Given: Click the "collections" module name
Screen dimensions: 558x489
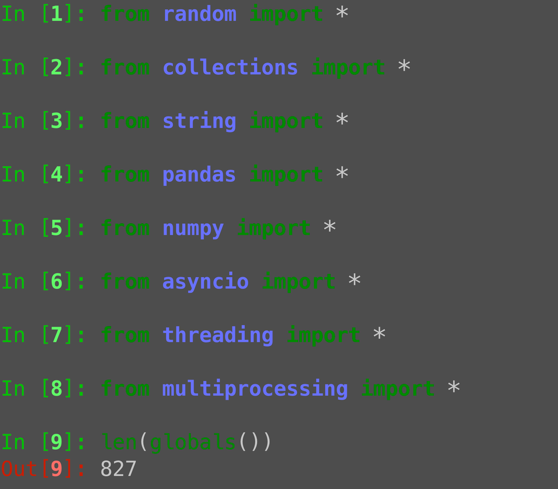Looking at the screenshot, I should (x=230, y=68).
